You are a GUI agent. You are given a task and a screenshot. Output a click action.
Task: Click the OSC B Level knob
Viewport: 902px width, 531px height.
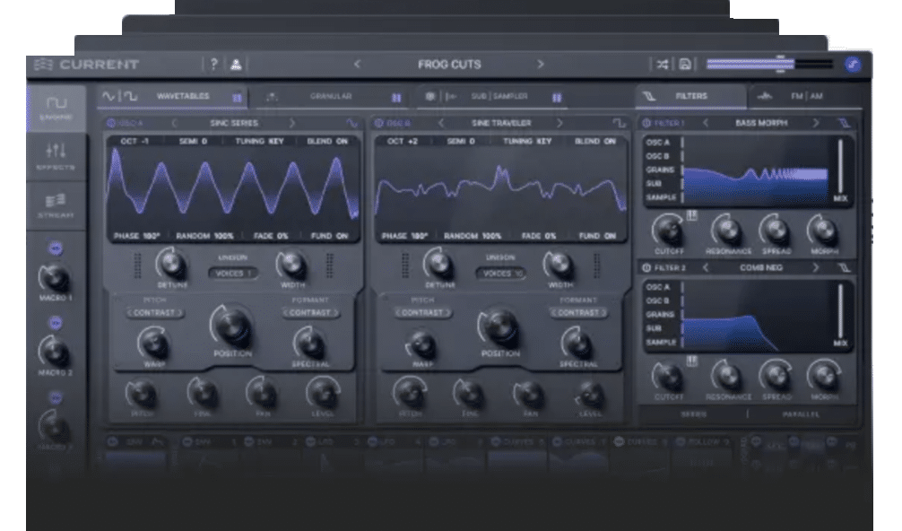[x=590, y=395]
